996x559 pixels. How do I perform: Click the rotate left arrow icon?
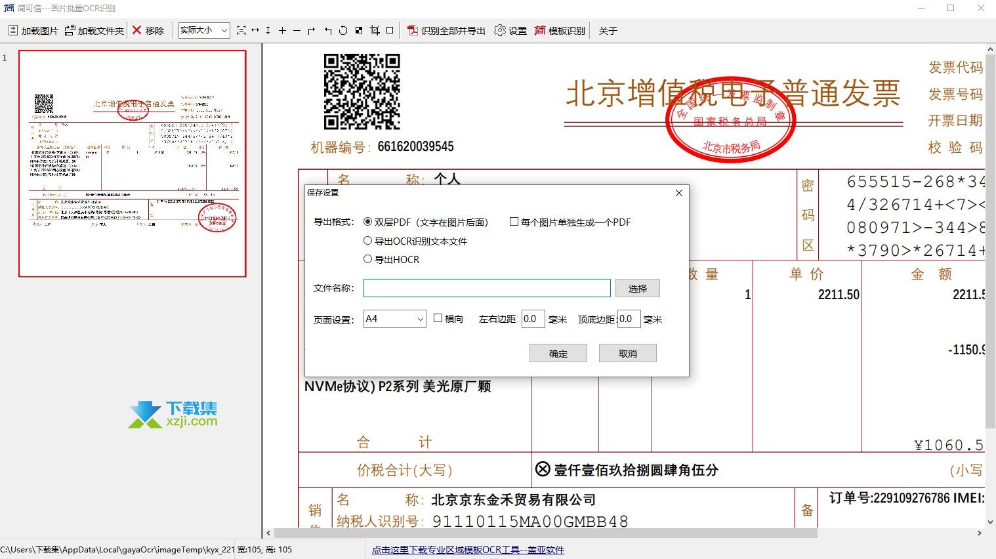(x=328, y=30)
